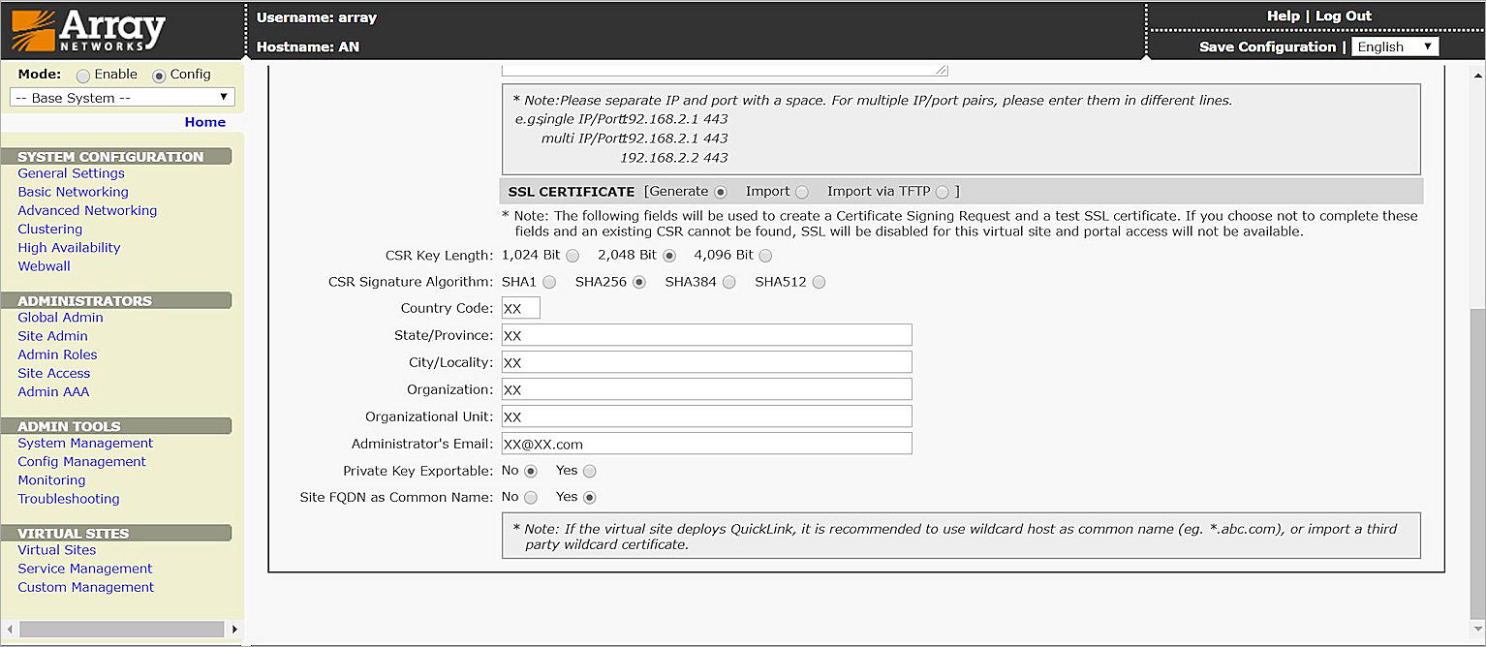Choose the 4,096 Bit CSR key length
Image resolution: width=1486 pixels, height=647 pixels.
tap(764, 255)
